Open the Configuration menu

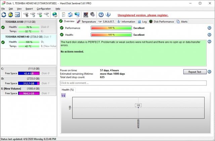[44, 9]
